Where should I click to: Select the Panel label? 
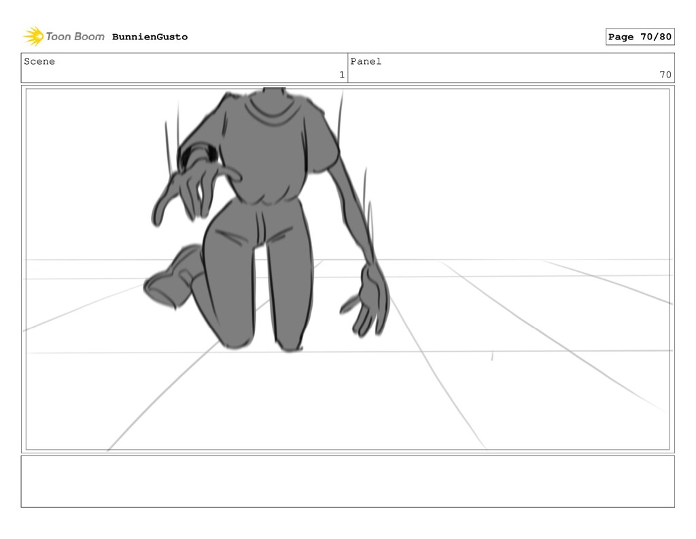click(366, 61)
